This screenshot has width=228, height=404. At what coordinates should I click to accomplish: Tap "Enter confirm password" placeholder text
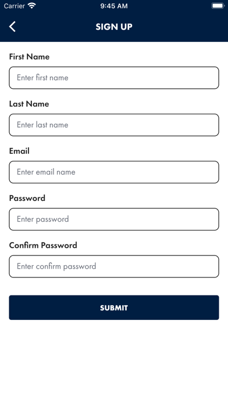[x=56, y=266]
